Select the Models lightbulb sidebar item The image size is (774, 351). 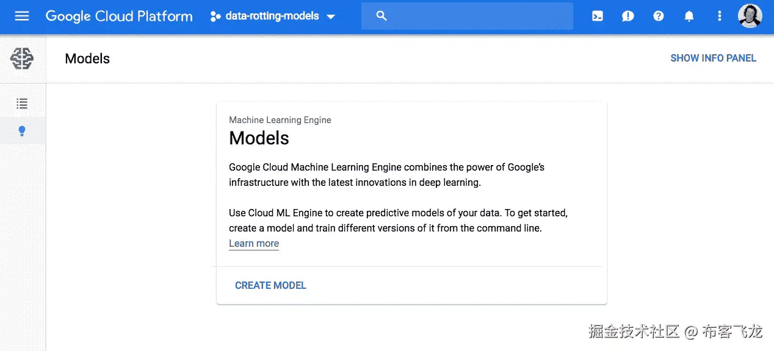pos(22,131)
